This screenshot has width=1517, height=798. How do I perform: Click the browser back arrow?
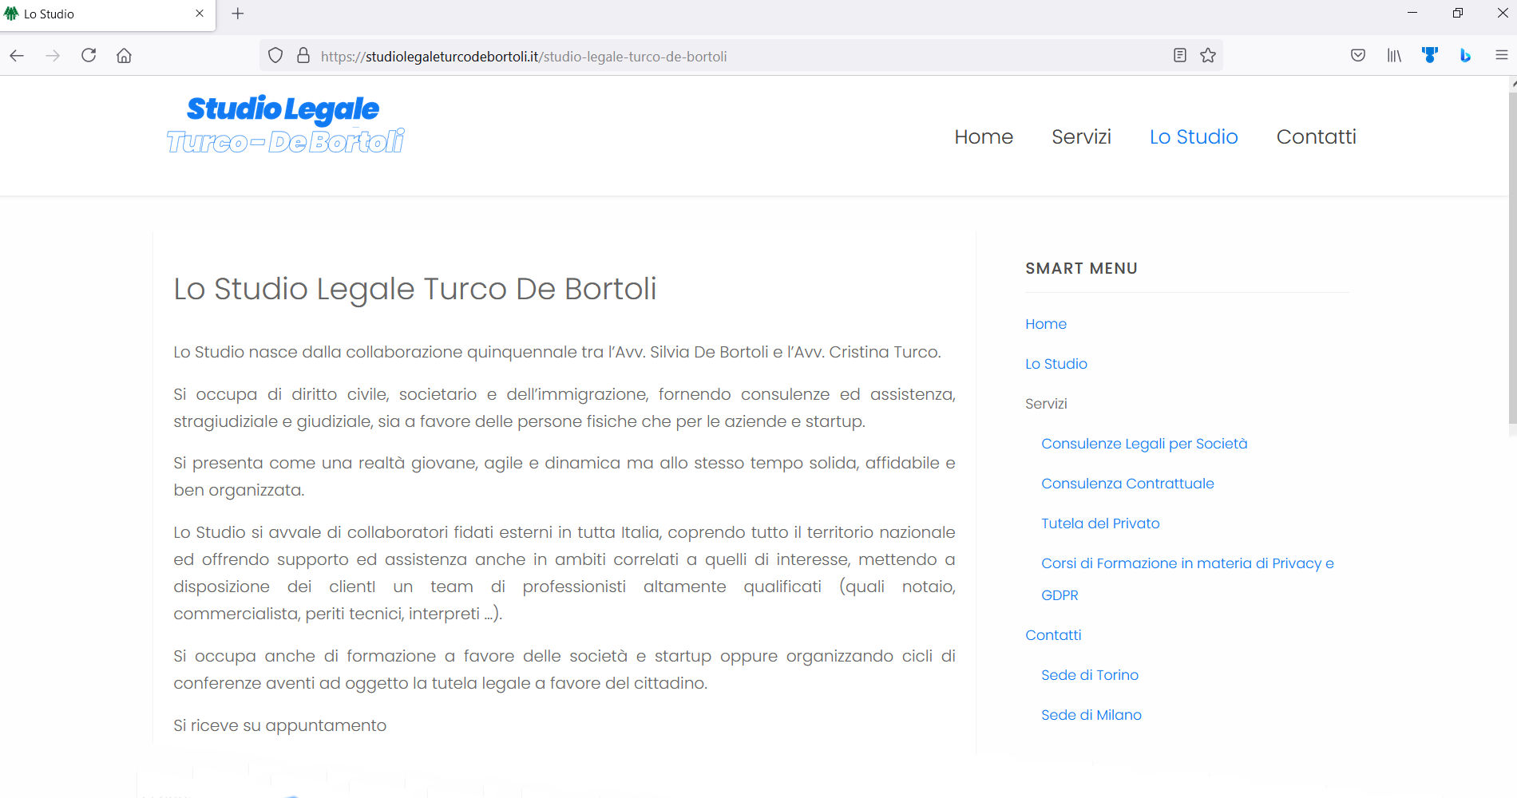click(17, 56)
